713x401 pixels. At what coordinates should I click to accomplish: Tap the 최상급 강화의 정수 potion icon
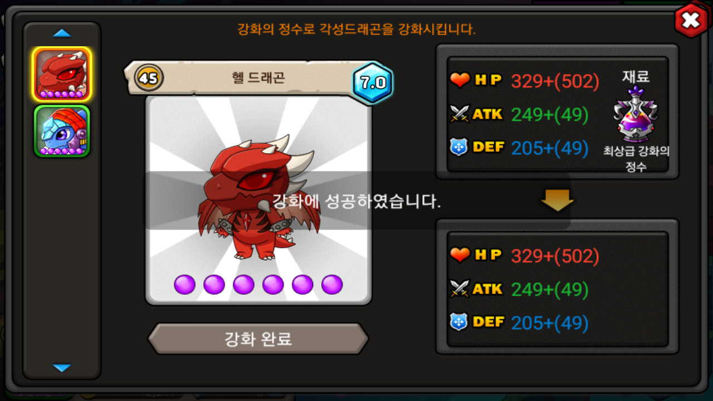click(636, 115)
